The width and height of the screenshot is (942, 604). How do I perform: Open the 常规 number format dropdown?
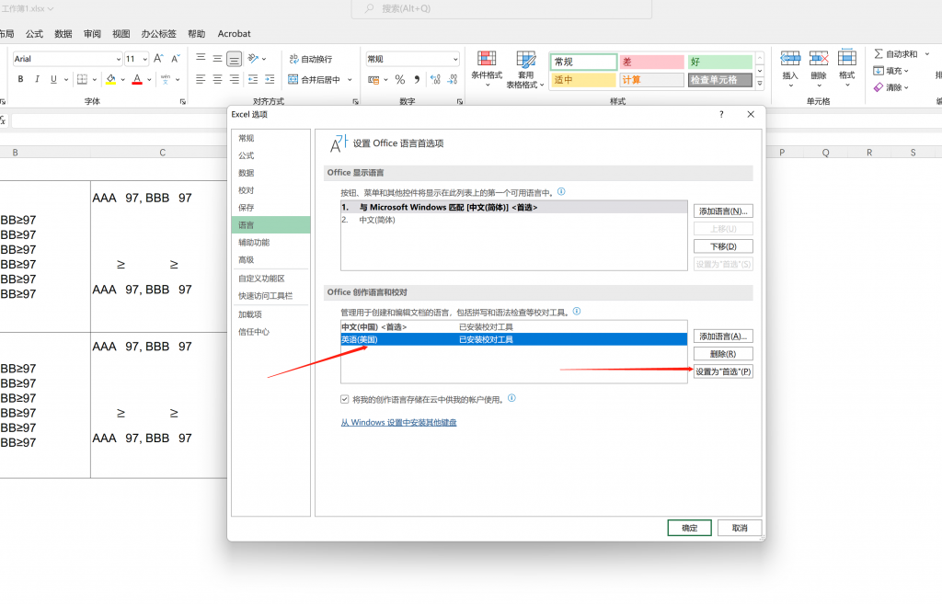point(454,60)
